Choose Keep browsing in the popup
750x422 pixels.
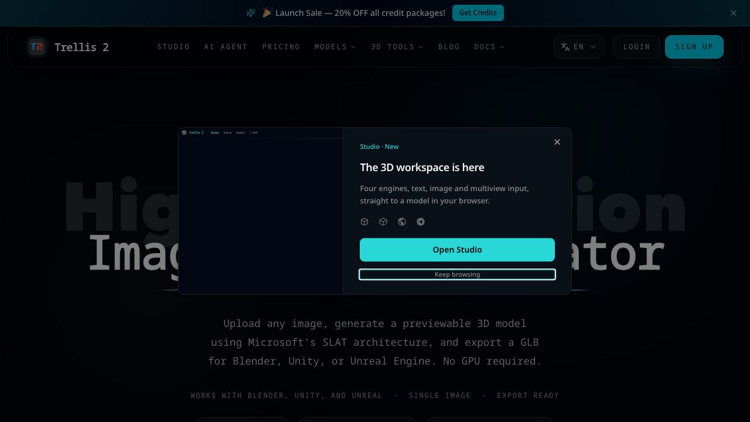point(457,274)
